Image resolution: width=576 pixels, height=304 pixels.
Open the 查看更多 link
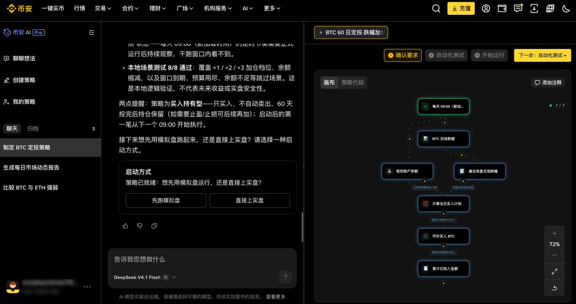[x=276, y=297]
